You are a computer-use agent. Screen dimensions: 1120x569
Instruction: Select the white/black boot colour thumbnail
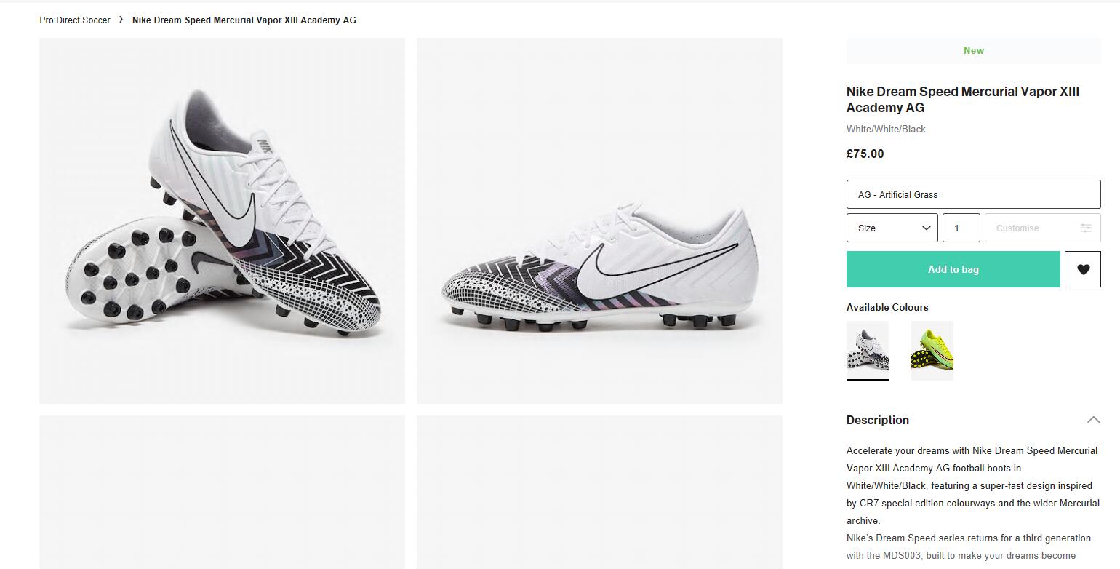868,350
